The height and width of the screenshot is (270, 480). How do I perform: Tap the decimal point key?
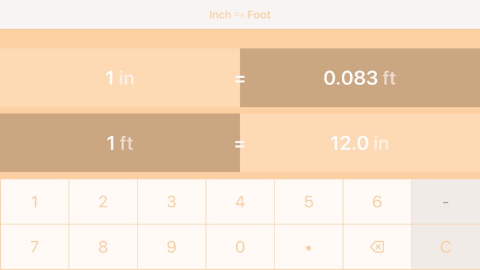tap(308, 247)
